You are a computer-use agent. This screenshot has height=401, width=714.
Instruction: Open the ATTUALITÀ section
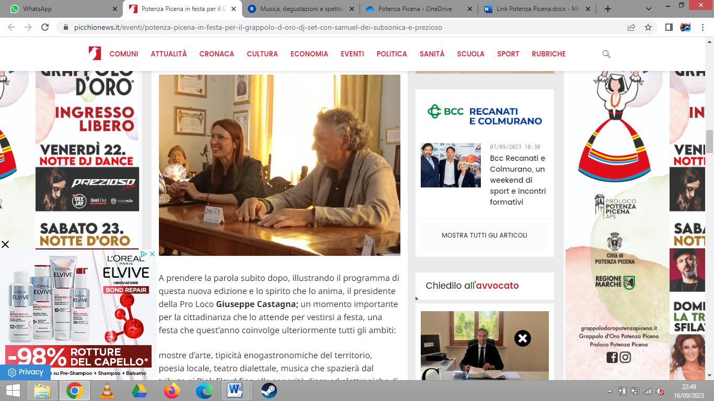click(x=169, y=54)
